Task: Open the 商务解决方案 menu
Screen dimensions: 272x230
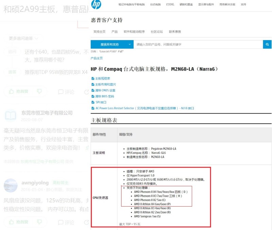Action: 227,4
